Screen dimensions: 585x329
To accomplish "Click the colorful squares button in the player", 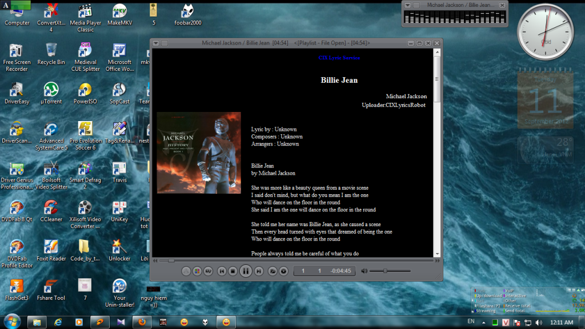I will click(x=197, y=271).
